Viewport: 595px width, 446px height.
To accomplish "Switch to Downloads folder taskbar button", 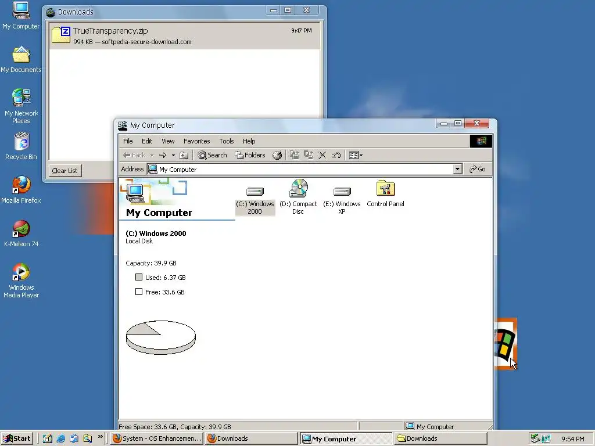I will point(440,438).
